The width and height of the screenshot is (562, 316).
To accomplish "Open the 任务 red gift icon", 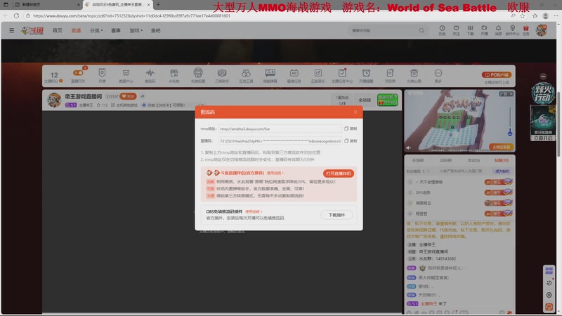I will tap(525, 30).
